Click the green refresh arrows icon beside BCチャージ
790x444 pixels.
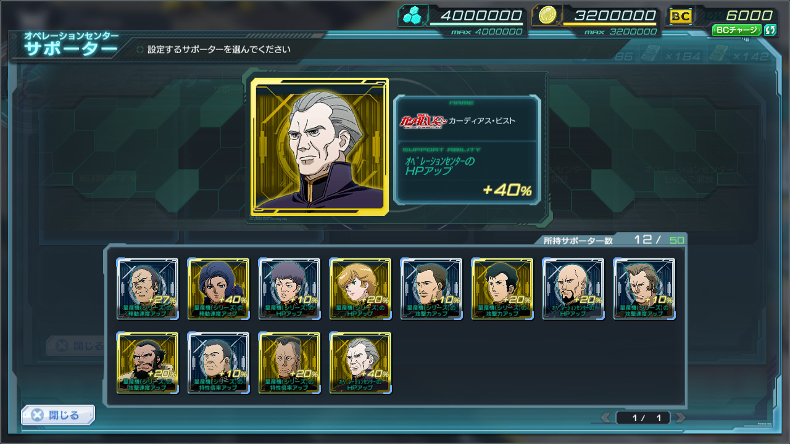coord(770,30)
